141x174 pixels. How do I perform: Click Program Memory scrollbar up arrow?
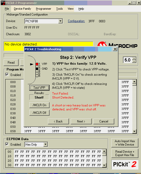(134, 82)
